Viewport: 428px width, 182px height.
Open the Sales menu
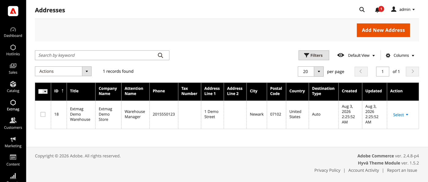pos(13,69)
